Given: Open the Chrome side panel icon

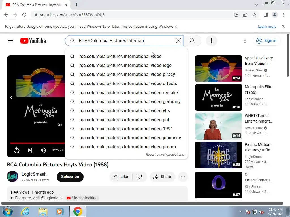Looking at the screenshot, I should pos(266,15).
